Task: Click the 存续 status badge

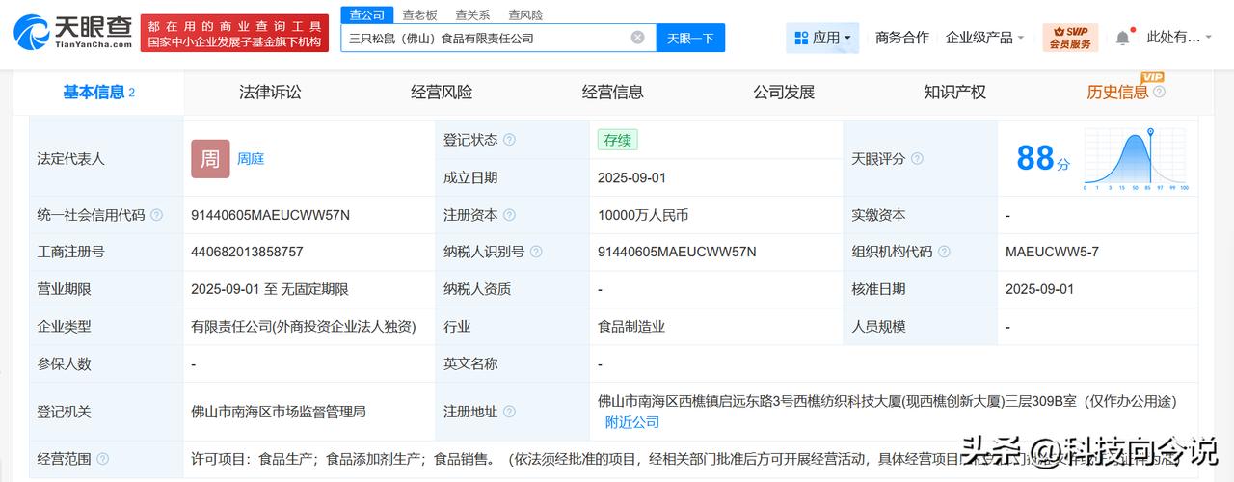Action: 617,140
